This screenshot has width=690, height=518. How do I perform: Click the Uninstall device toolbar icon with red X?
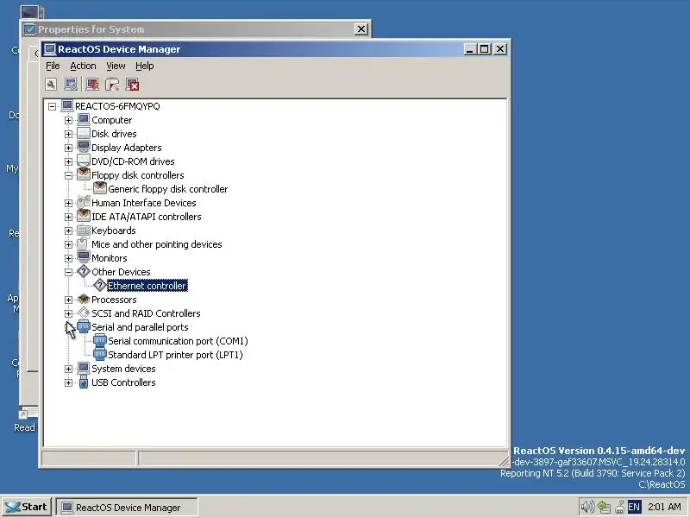(x=133, y=84)
